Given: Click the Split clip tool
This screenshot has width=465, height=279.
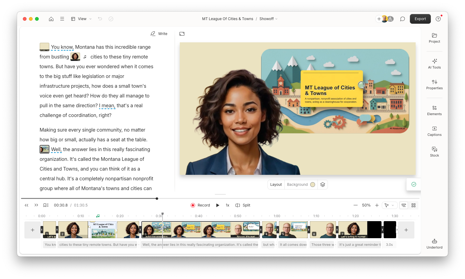Looking at the screenshot, I should tap(243, 205).
